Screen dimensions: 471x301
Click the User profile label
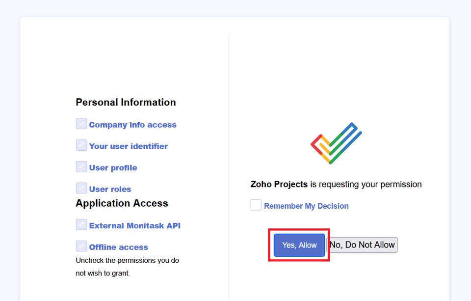tap(113, 168)
